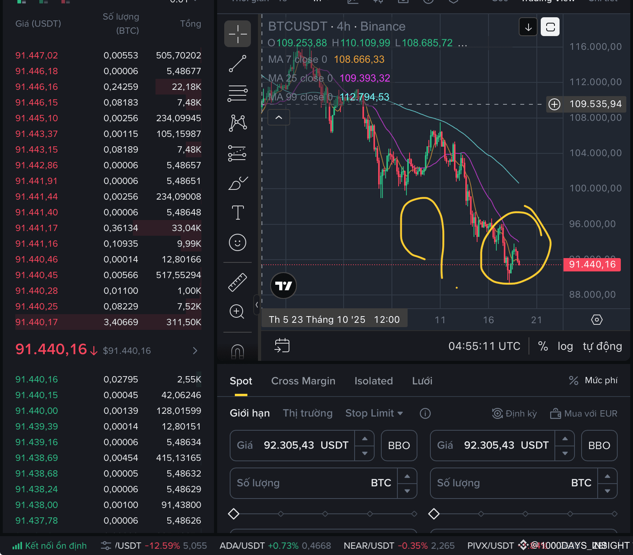Viewport: 633px width, 555px height.
Task: Select Giới hạn order type
Action: [250, 413]
